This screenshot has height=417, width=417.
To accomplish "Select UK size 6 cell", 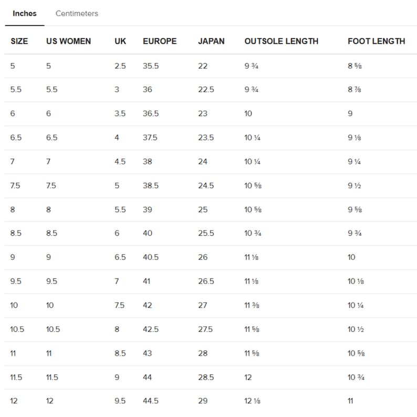I will click(x=117, y=233).
